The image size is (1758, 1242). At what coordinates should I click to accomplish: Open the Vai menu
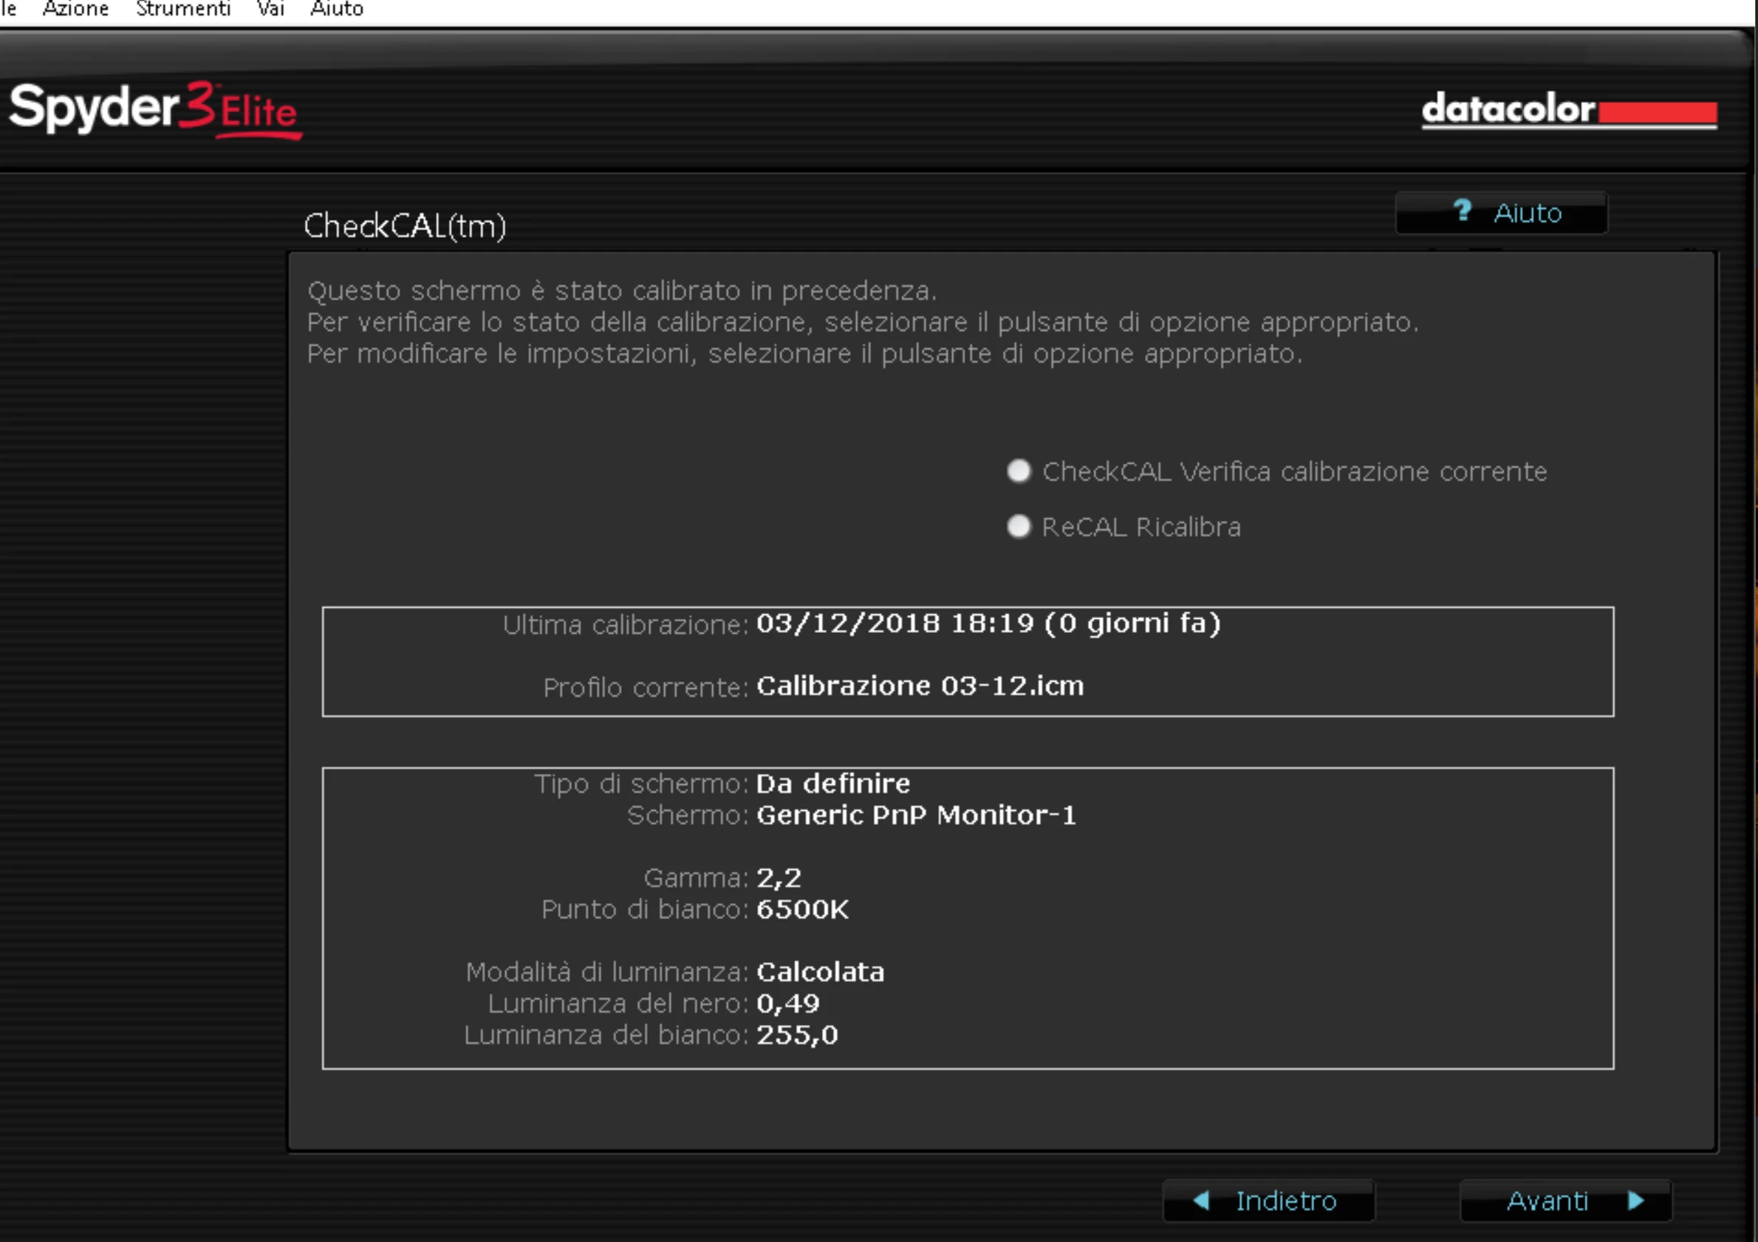pos(270,9)
